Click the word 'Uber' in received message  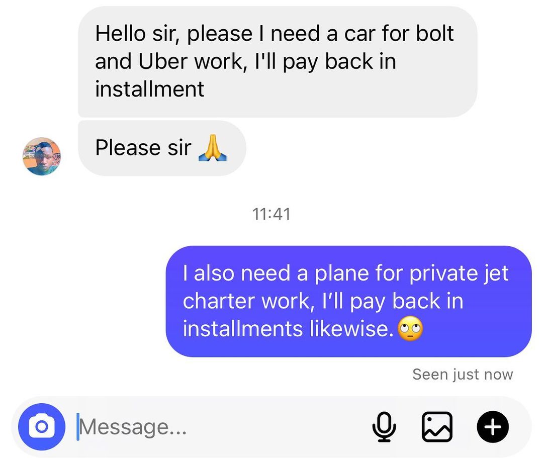click(163, 61)
